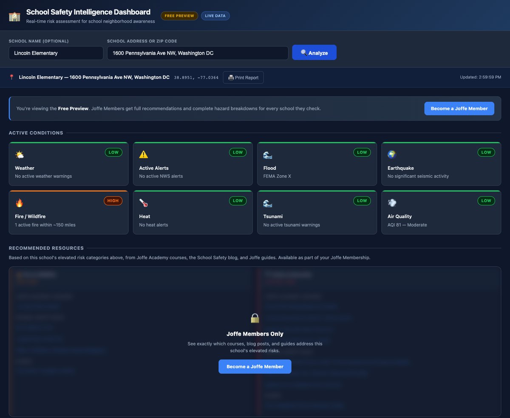Click the Print Report button

(244, 78)
